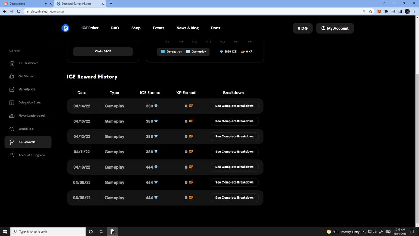
Task: Open the Chrome three-dot menu
Action: (x=414, y=11)
